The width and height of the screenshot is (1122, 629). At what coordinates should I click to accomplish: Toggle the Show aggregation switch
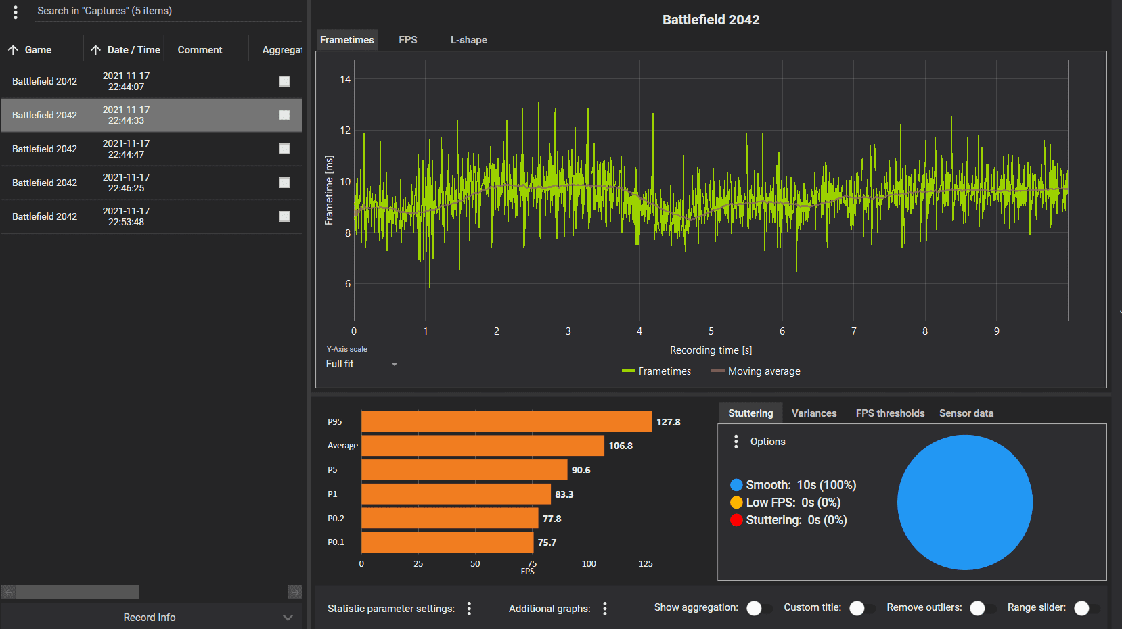click(x=759, y=608)
